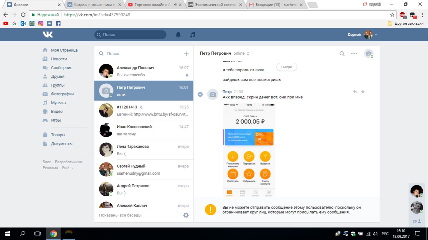Click the VK logo in the header
The width and height of the screenshot is (428, 240).
click(x=48, y=35)
